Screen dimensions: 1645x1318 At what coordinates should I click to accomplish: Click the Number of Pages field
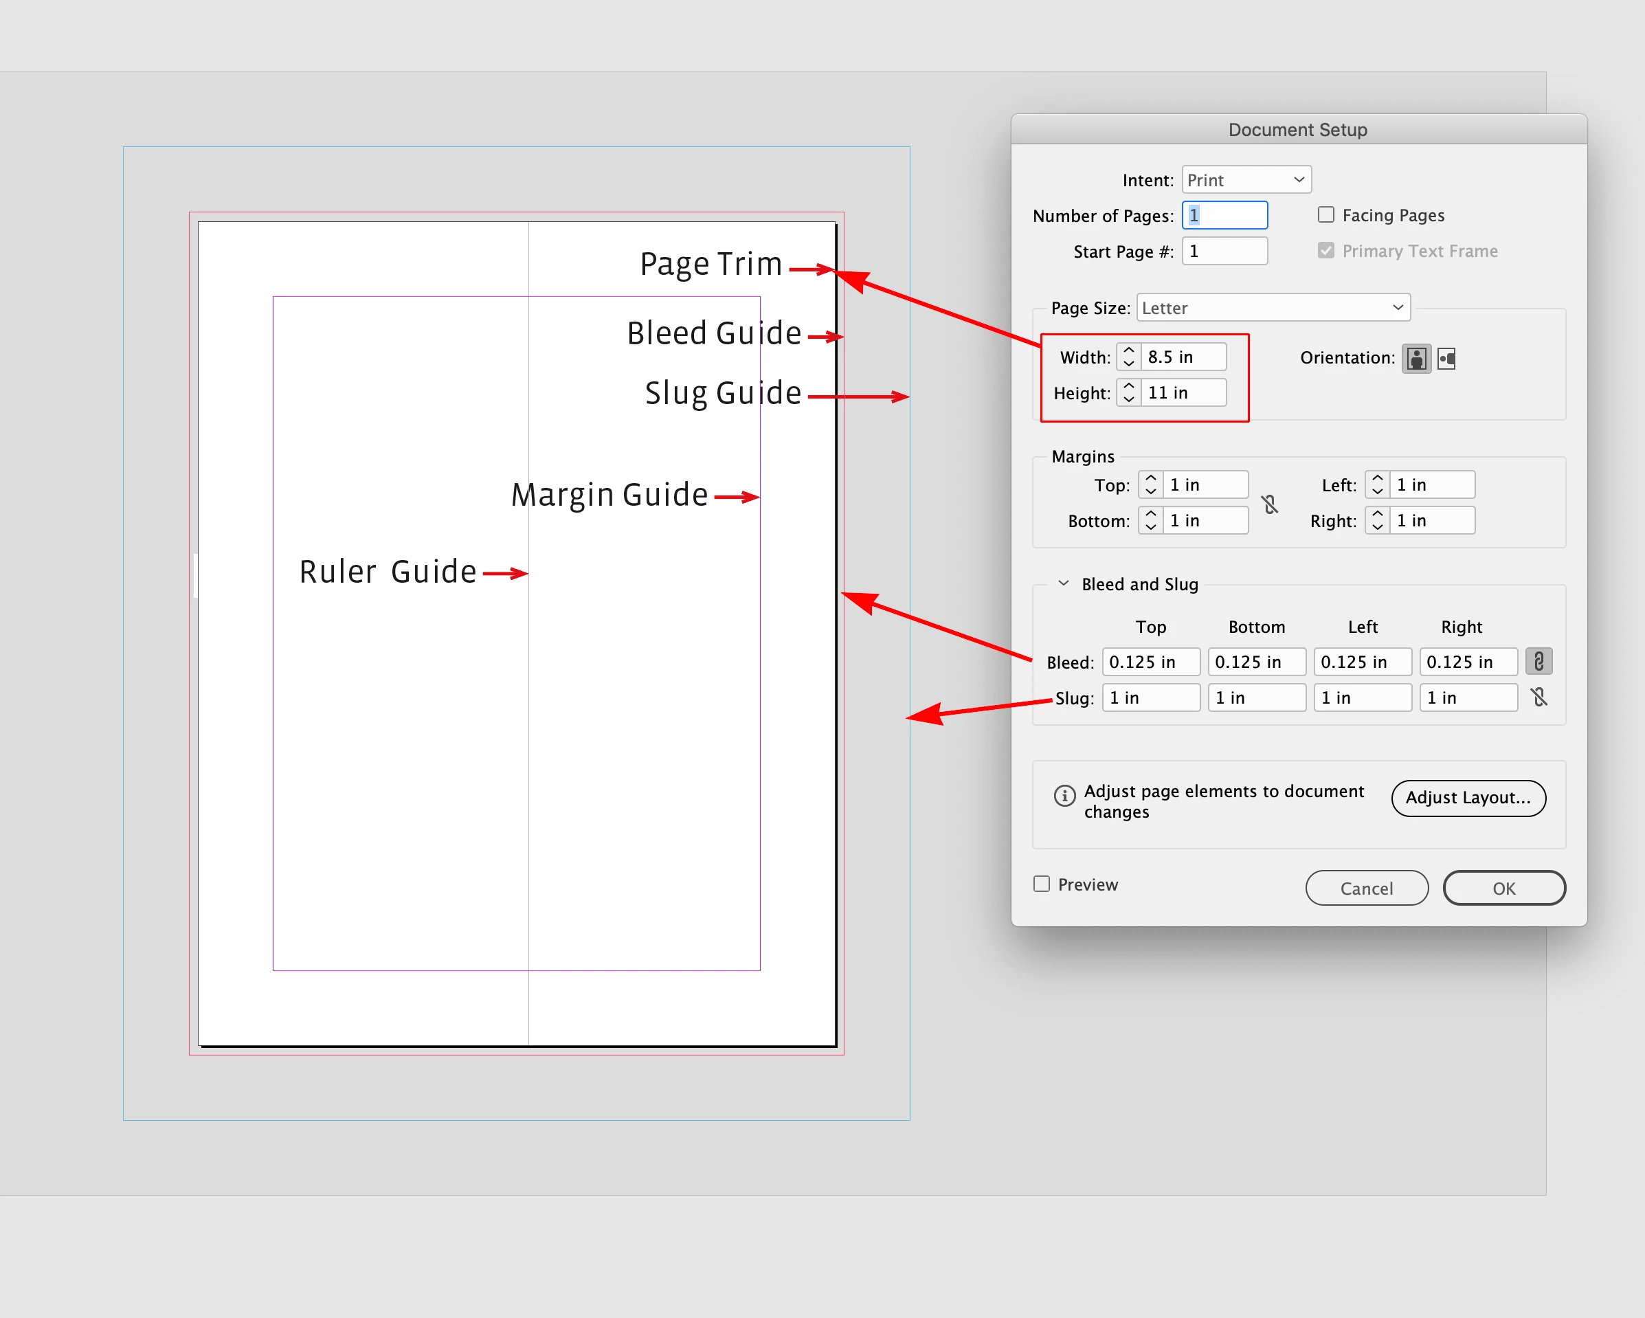click(1224, 216)
